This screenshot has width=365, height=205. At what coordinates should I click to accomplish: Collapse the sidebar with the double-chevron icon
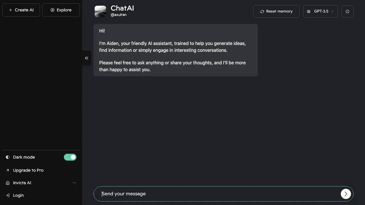click(x=87, y=58)
